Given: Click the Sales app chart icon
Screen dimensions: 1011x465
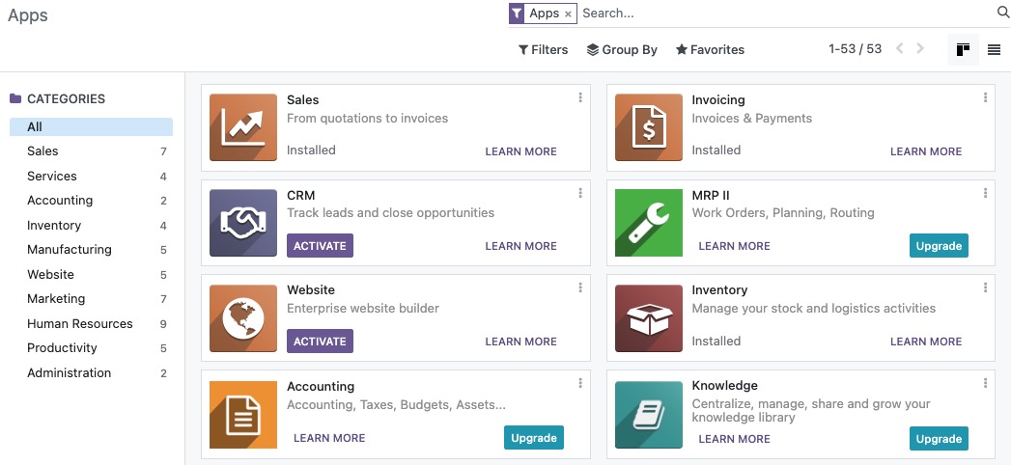Looking at the screenshot, I should [x=243, y=127].
